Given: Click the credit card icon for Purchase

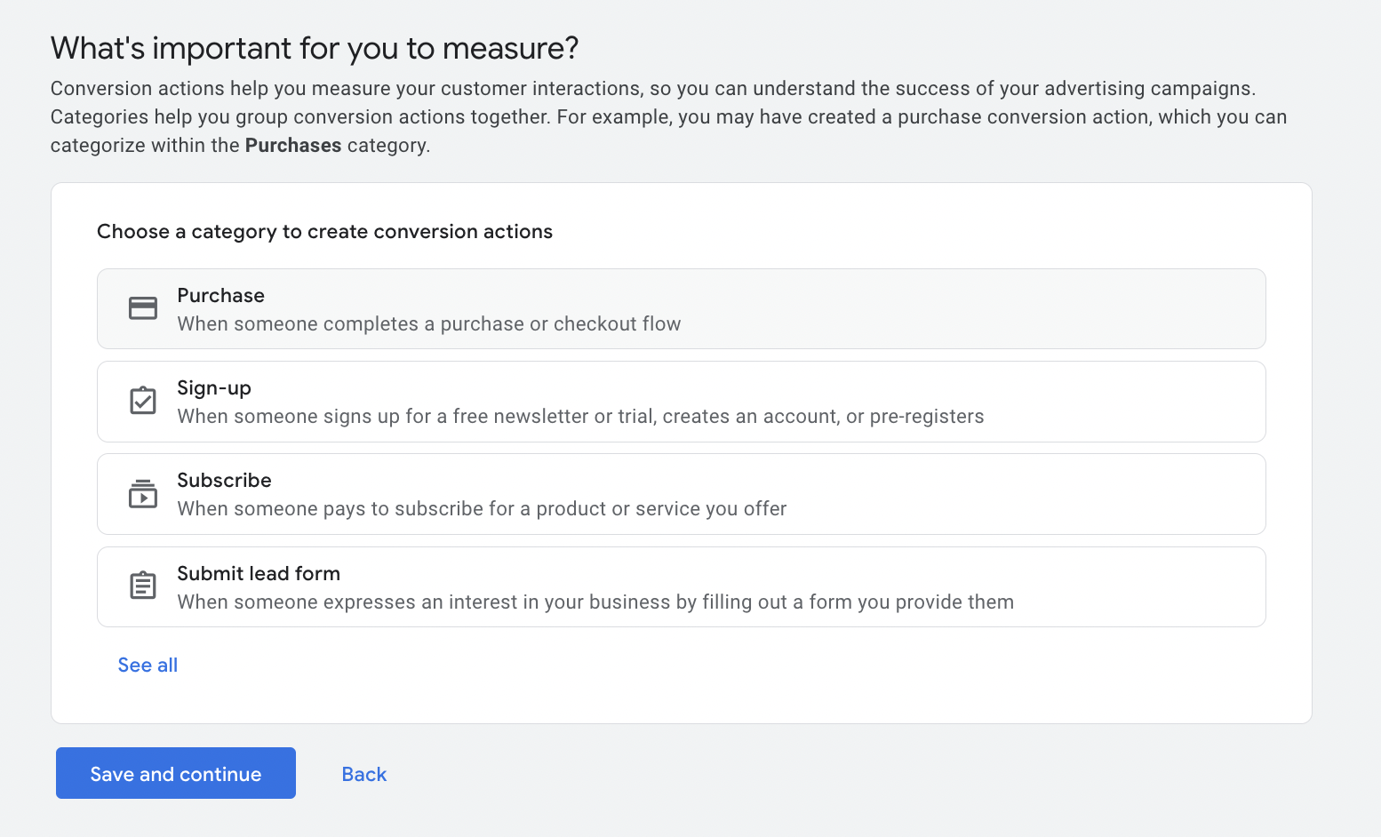Looking at the screenshot, I should [x=142, y=308].
